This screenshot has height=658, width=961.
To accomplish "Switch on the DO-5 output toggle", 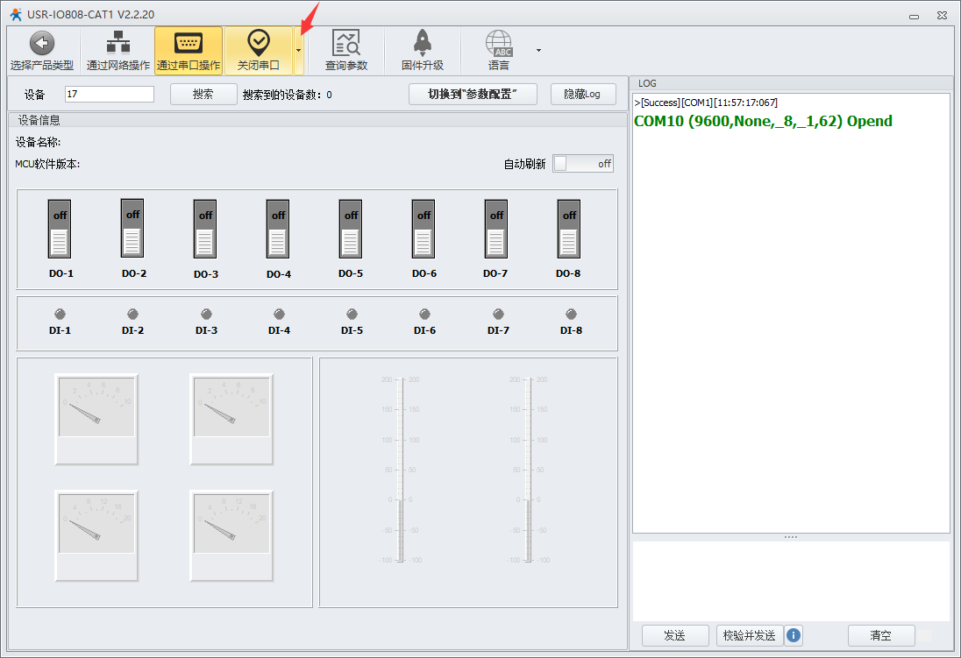I will [351, 229].
